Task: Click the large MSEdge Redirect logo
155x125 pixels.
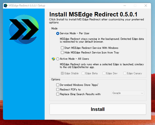Action: click(24, 29)
